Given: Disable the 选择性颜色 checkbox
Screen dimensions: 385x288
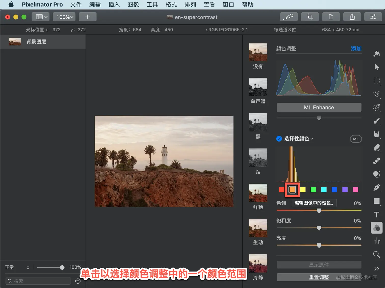Looking at the screenshot, I should coord(279,139).
